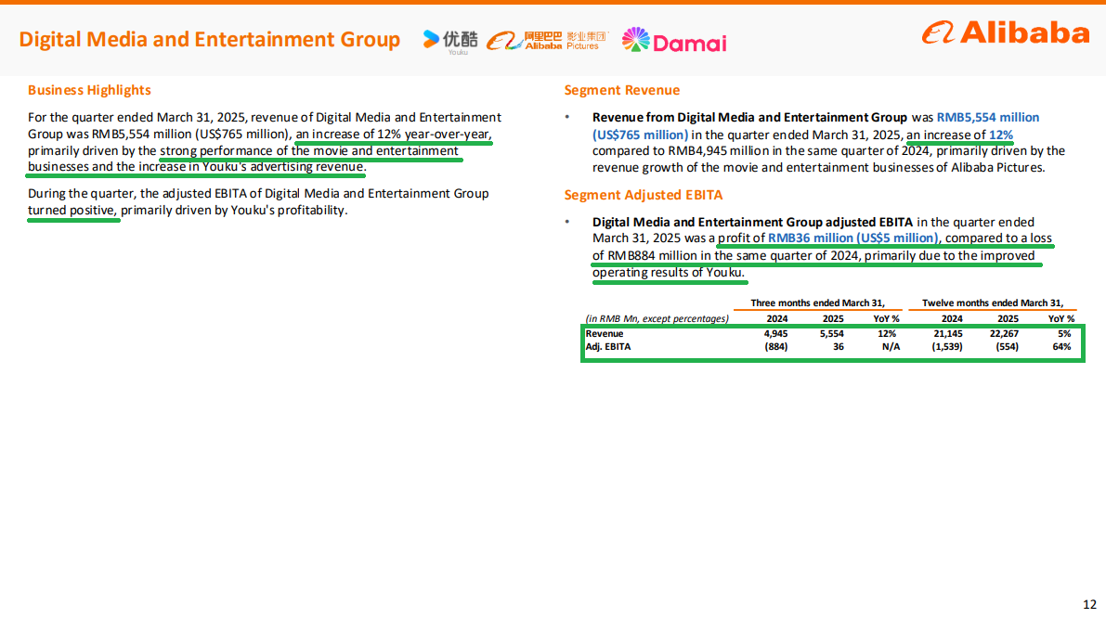Select the orange slide title 'Digital Media and Entertainment Group'

click(x=210, y=40)
